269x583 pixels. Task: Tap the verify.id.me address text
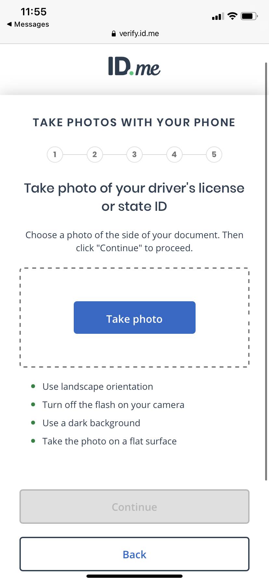click(139, 34)
